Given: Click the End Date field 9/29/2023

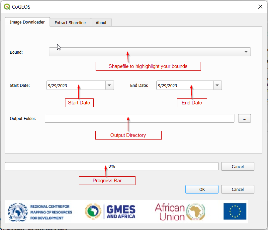Looking at the screenshot, I should 185,85.
